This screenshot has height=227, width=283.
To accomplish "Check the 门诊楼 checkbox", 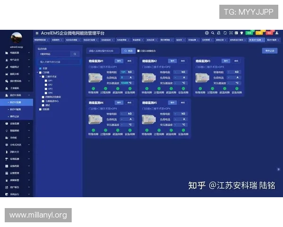I will click(41, 72).
